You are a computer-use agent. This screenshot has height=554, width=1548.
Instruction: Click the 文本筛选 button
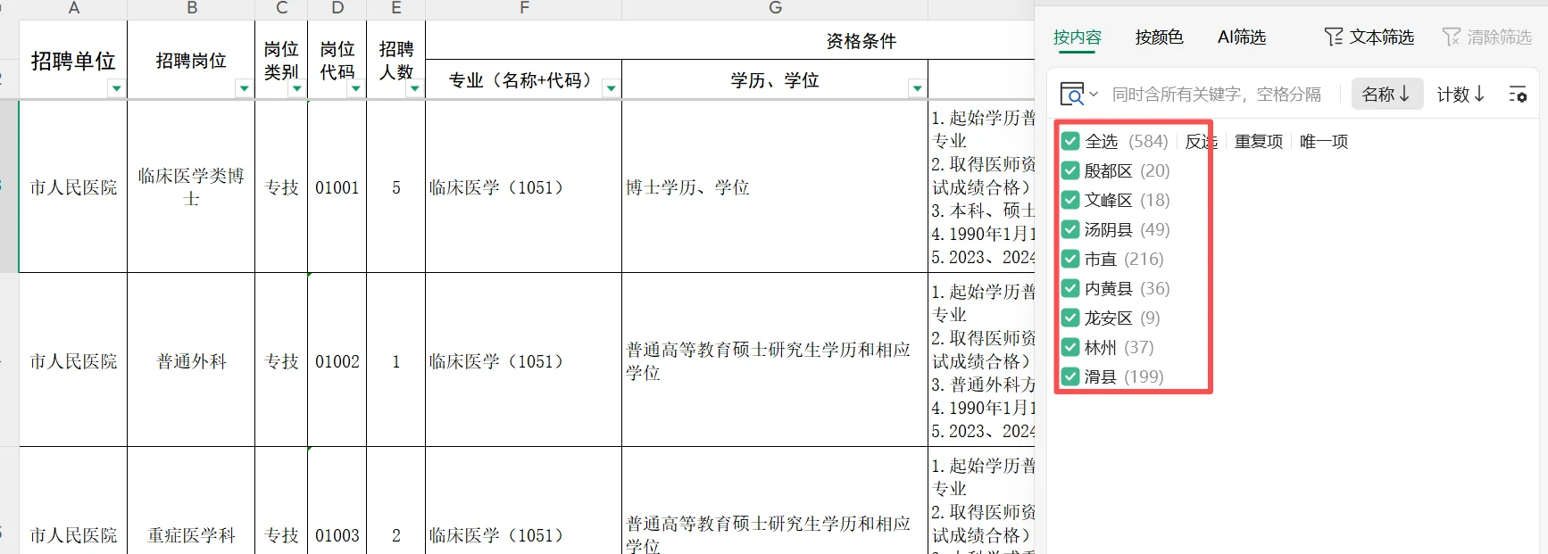1369,37
